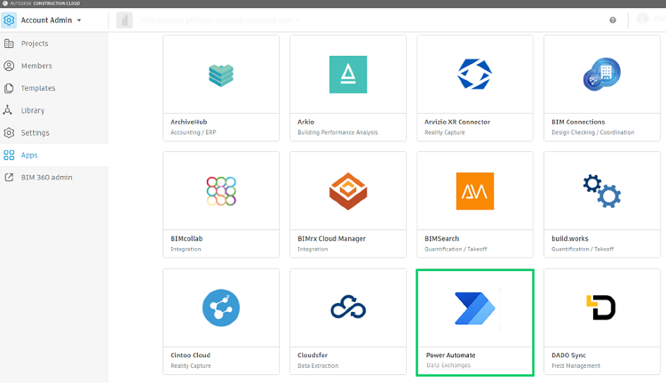
Task: Click the Account Admin title text
Action: [46, 20]
